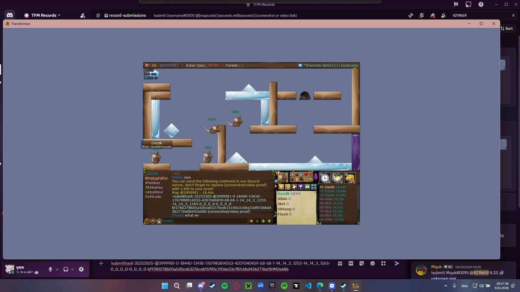Click the [Flash] name in chat

(178, 215)
